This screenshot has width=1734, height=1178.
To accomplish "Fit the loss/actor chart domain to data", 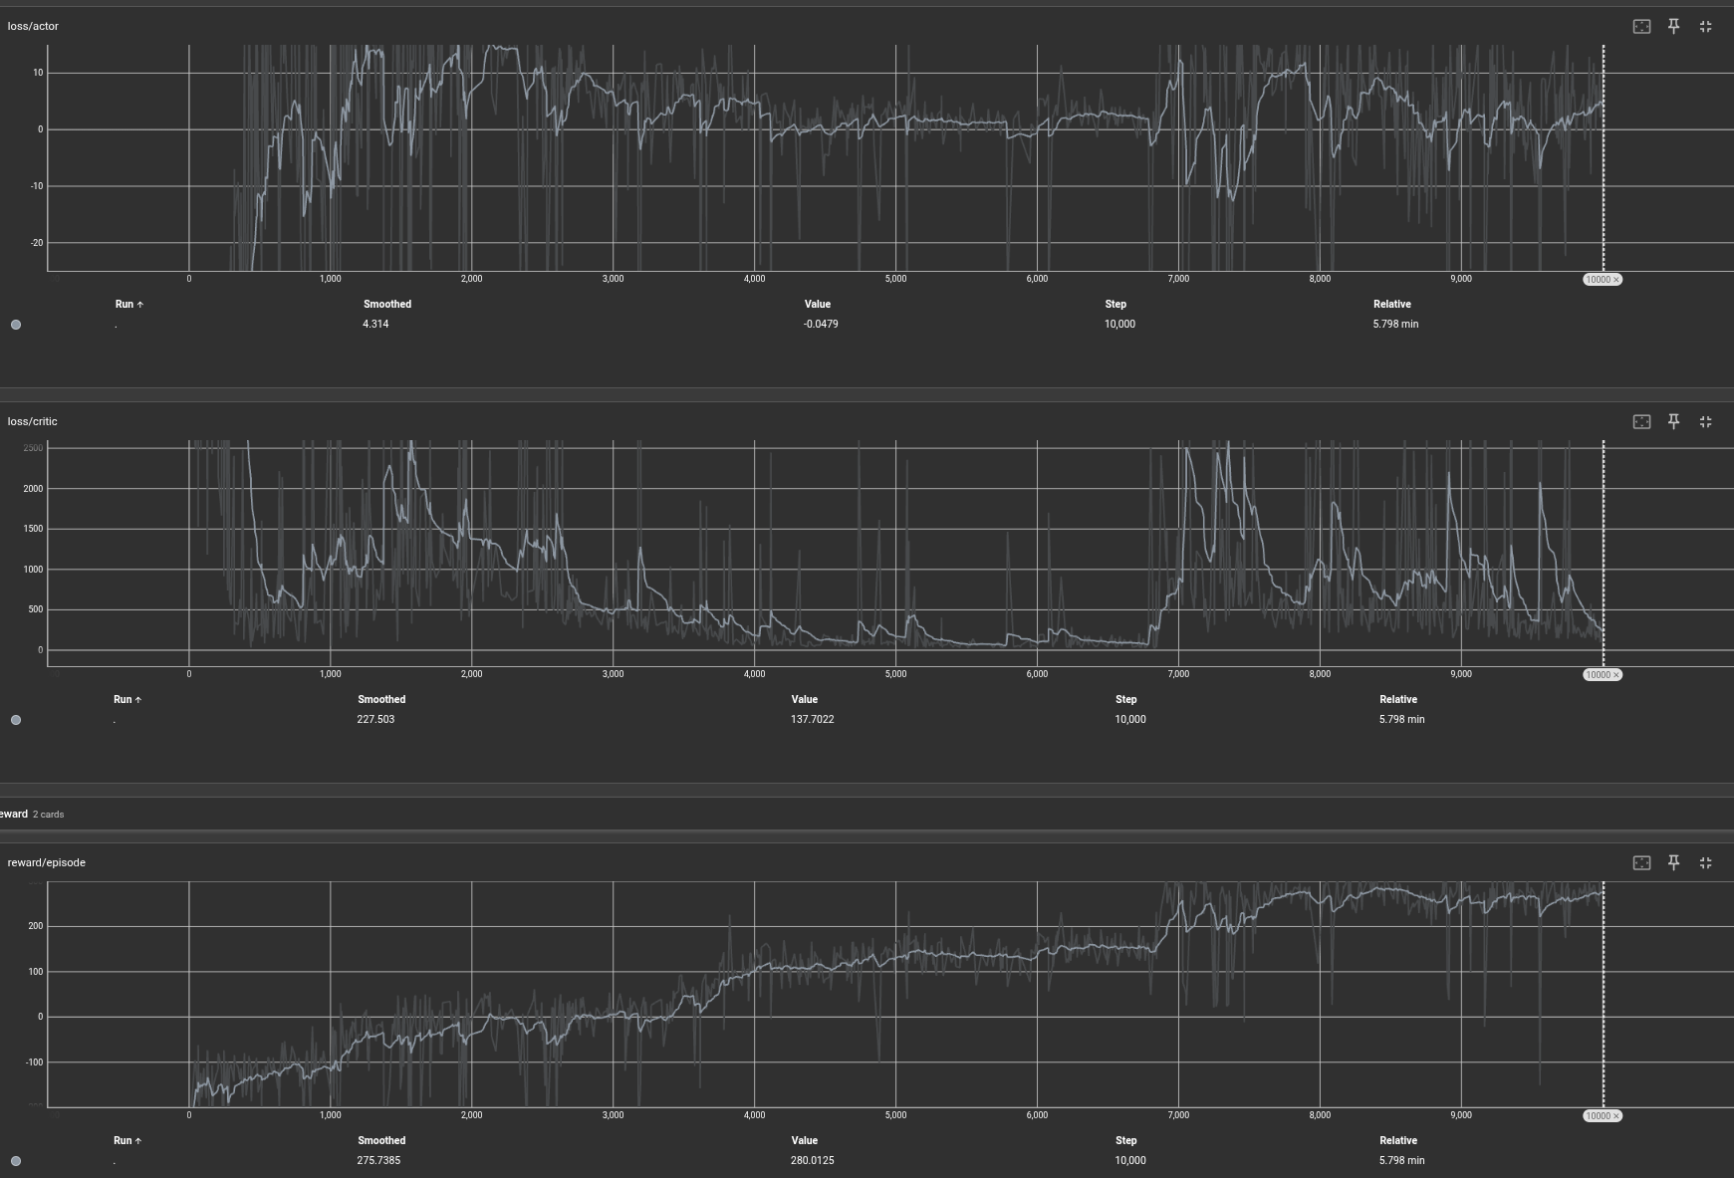I will [x=1641, y=27].
